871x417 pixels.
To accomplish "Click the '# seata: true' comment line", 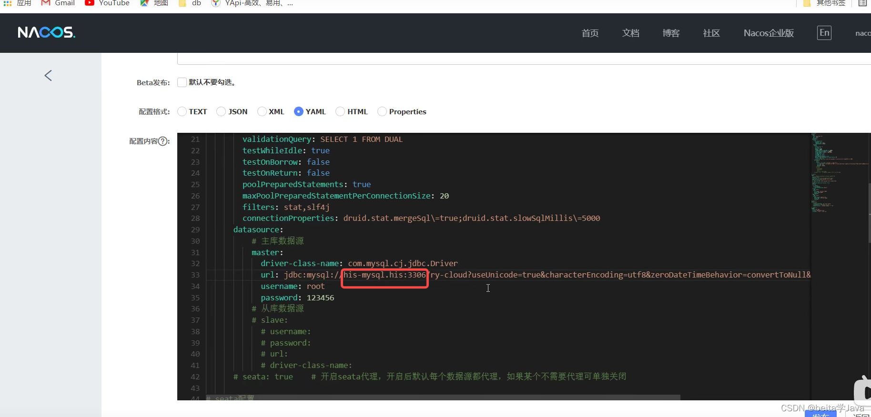I will tap(430, 377).
